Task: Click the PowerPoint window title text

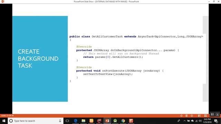Action: tap(106, 1)
